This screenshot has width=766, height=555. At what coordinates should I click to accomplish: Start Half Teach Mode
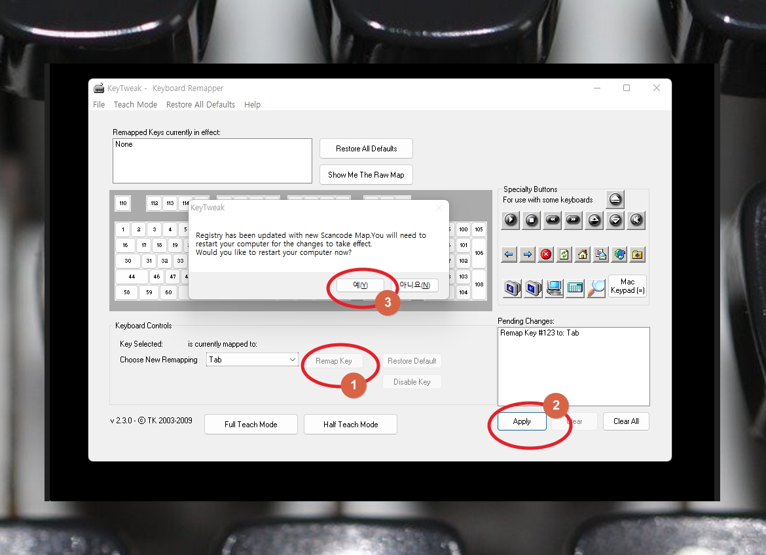(350, 425)
